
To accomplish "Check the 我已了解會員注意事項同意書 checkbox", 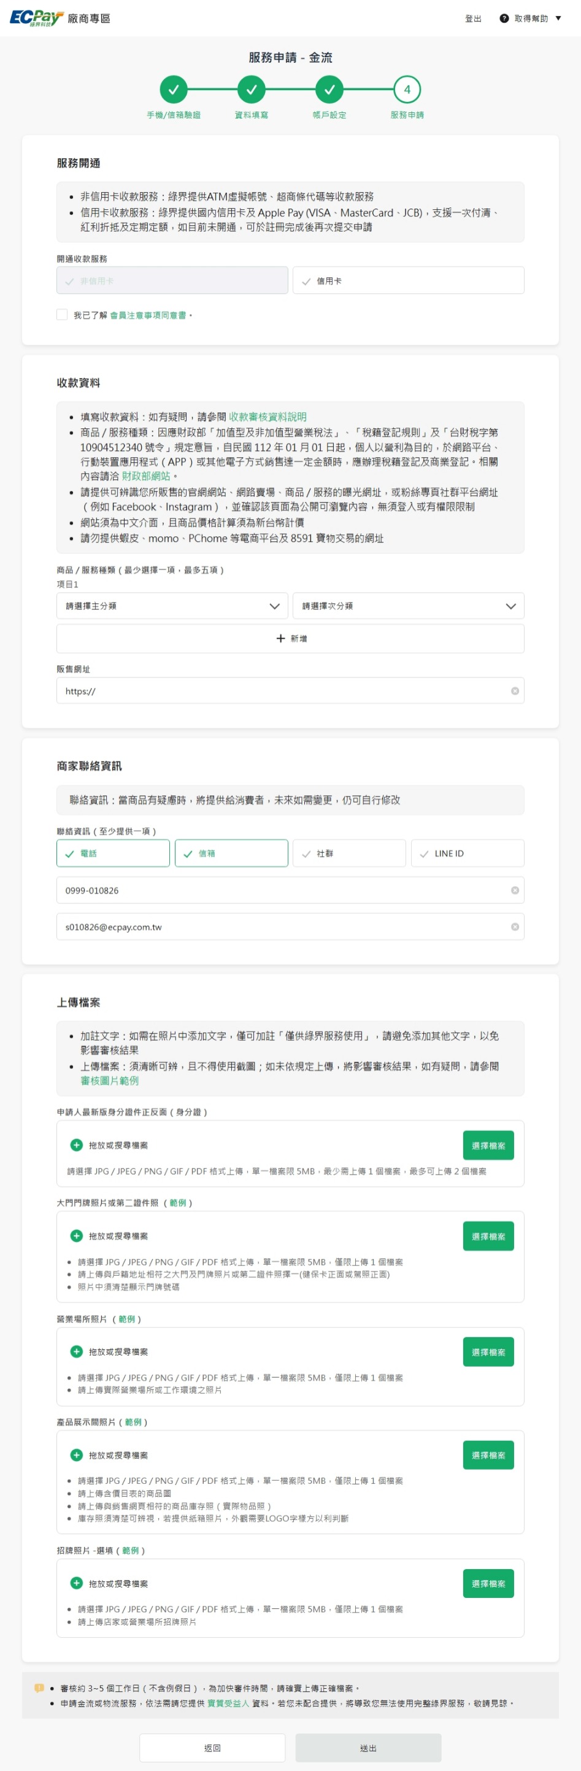I will [x=62, y=314].
